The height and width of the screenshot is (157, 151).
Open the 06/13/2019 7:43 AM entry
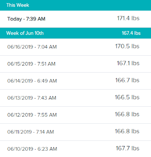pos(75,98)
